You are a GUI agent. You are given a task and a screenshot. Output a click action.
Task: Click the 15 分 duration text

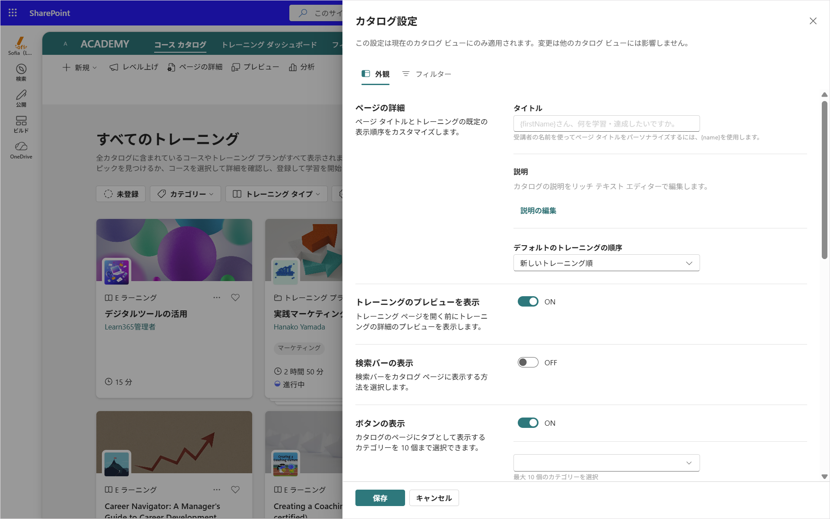(x=124, y=382)
